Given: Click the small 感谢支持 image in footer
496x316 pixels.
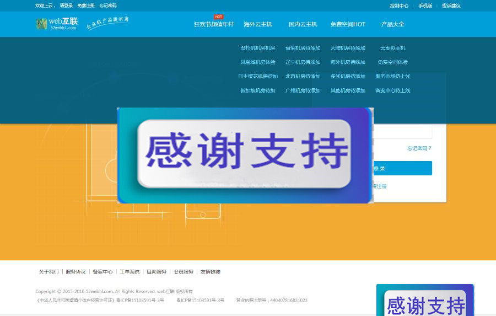Looking at the screenshot, I should (x=425, y=301).
